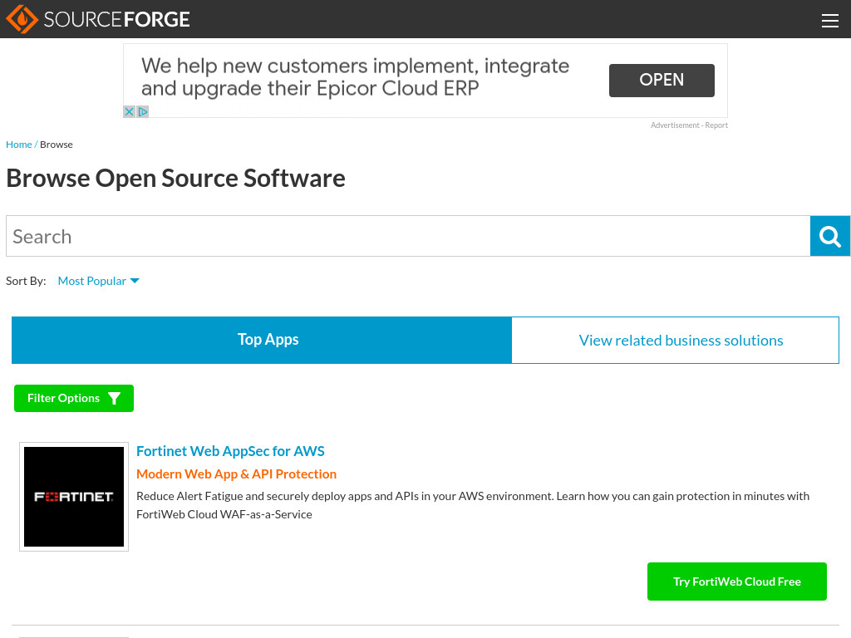This screenshot has height=638, width=851.
Task: Click the Advertisement - Report link
Action: [x=689, y=125]
